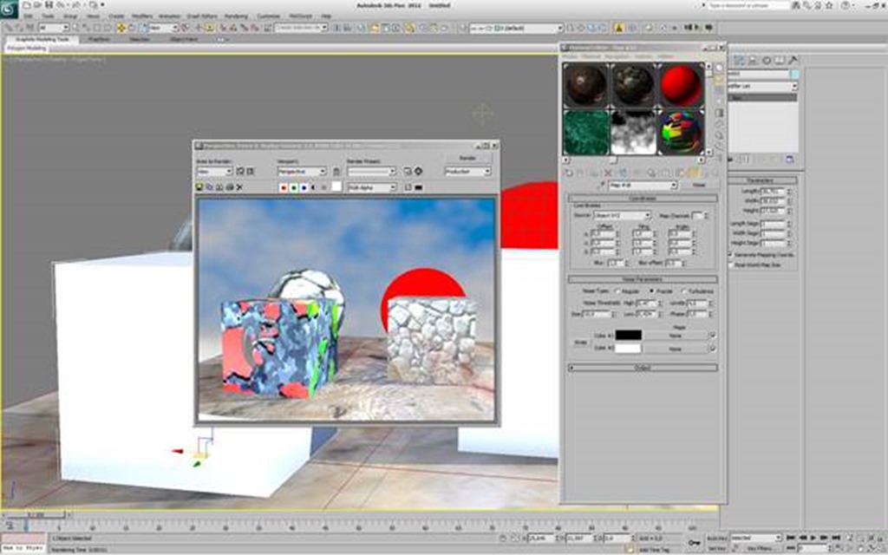Viewport: 888px width, 555px height.
Task: Enable the blue channel in render window
Action: tap(303, 187)
